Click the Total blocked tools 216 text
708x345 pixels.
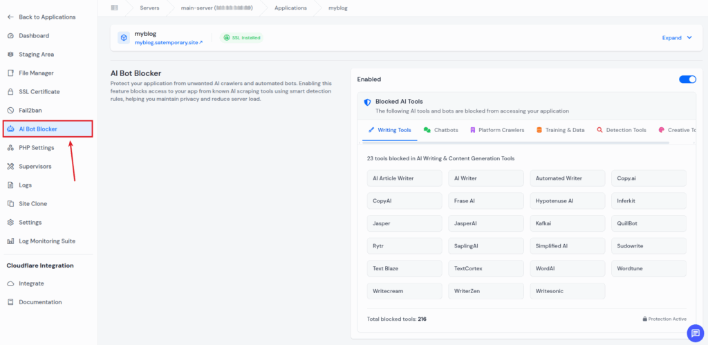click(397, 319)
